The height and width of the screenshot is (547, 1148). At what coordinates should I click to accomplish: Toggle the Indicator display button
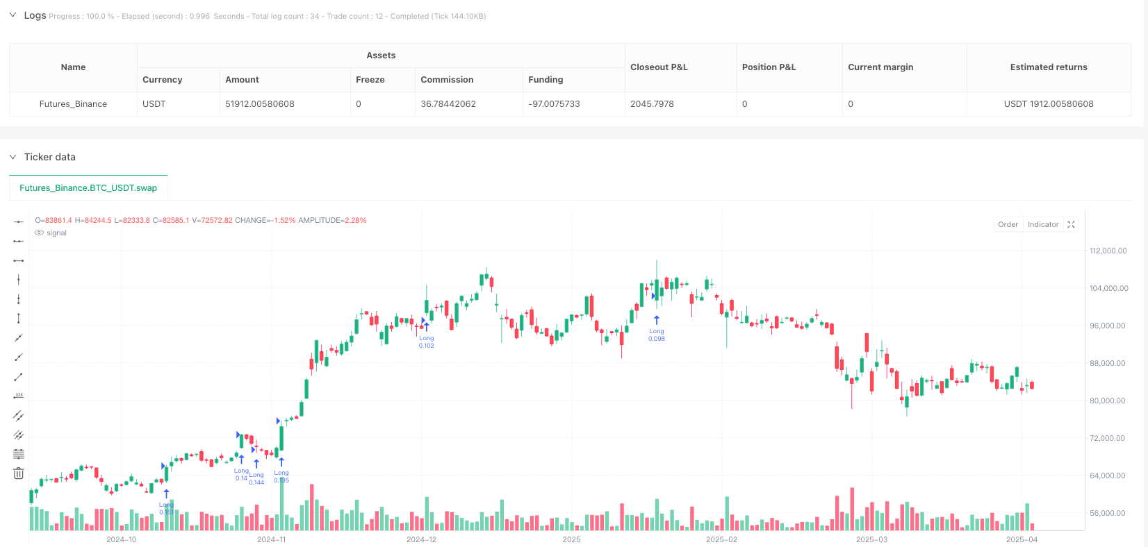coord(1043,224)
